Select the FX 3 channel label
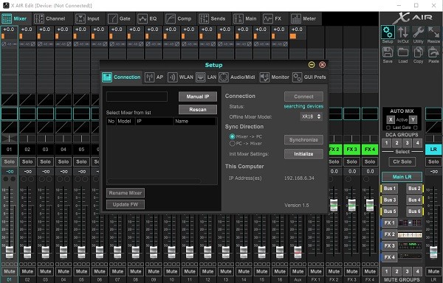The height and width of the screenshot is (283, 443). [351, 150]
